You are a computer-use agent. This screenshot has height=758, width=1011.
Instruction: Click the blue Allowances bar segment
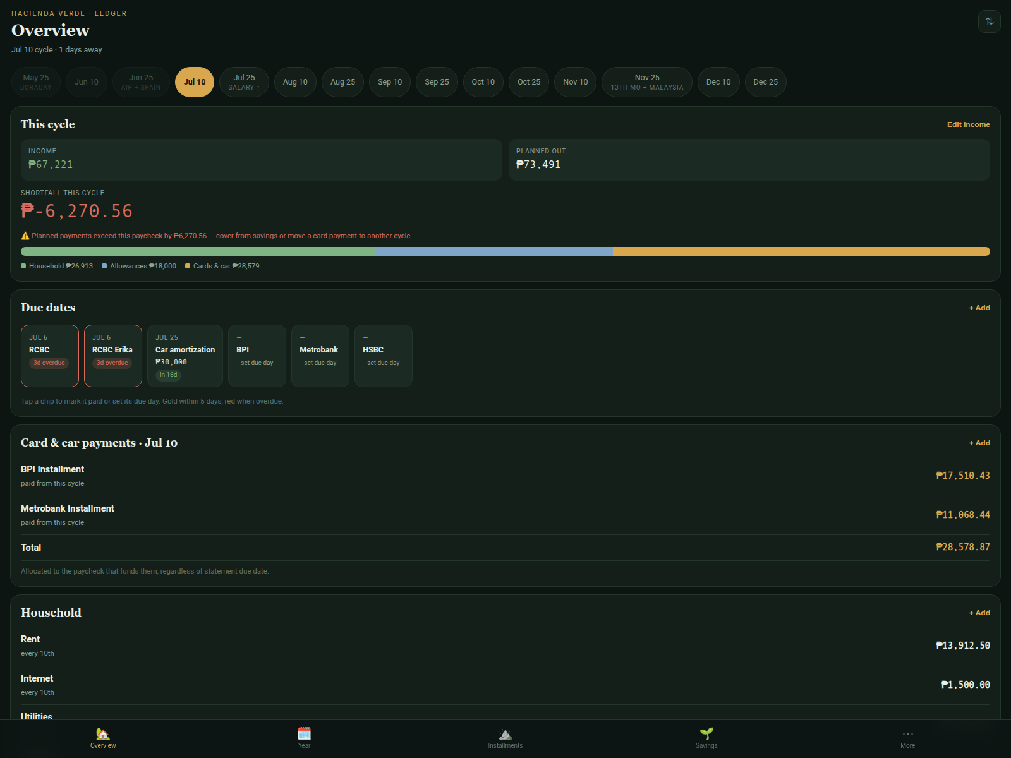click(x=493, y=251)
